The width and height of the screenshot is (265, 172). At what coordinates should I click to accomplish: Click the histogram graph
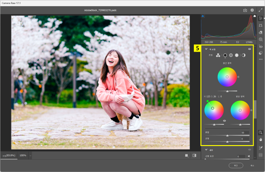[x=229, y=27]
